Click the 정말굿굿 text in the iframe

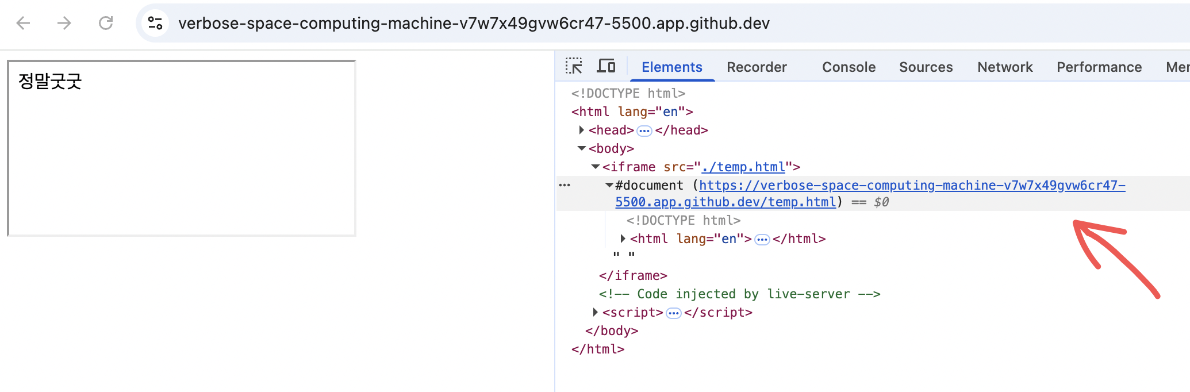coord(50,81)
